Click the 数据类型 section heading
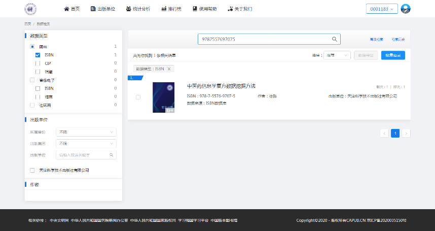Viewport: 435px width, 231px height. point(39,36)
